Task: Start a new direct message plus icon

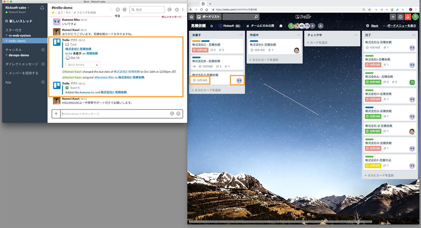Action: [x=43, y=64]
